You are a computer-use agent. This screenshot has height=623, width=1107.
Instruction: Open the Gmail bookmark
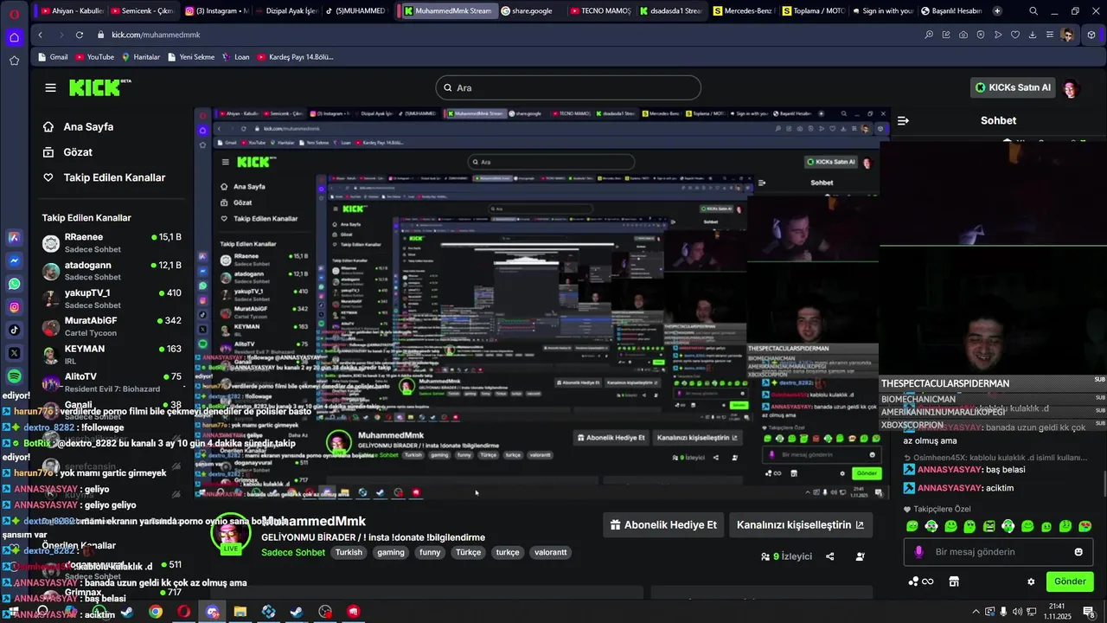pyautogui.click(x=53, y=57)
